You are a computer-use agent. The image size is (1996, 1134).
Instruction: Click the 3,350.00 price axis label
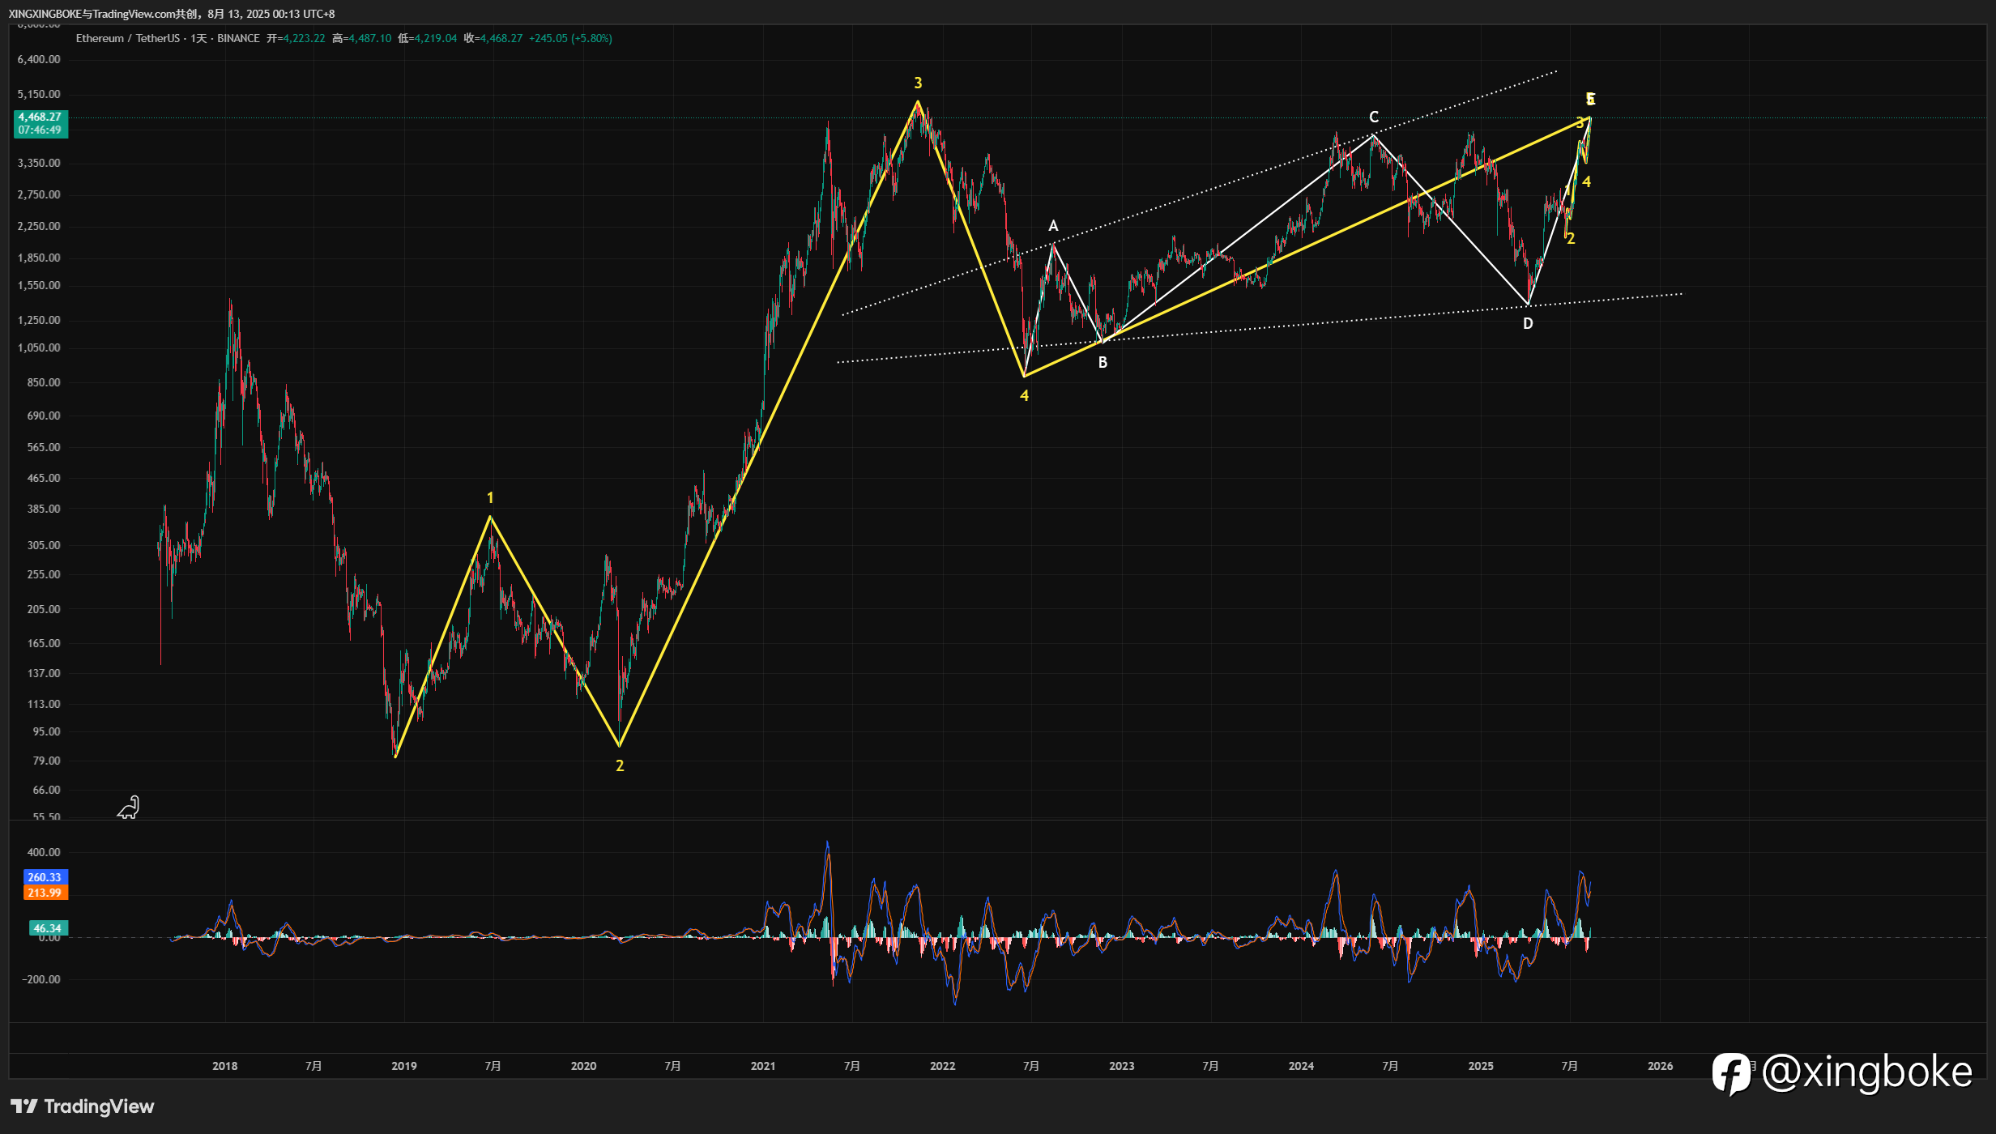39,164
